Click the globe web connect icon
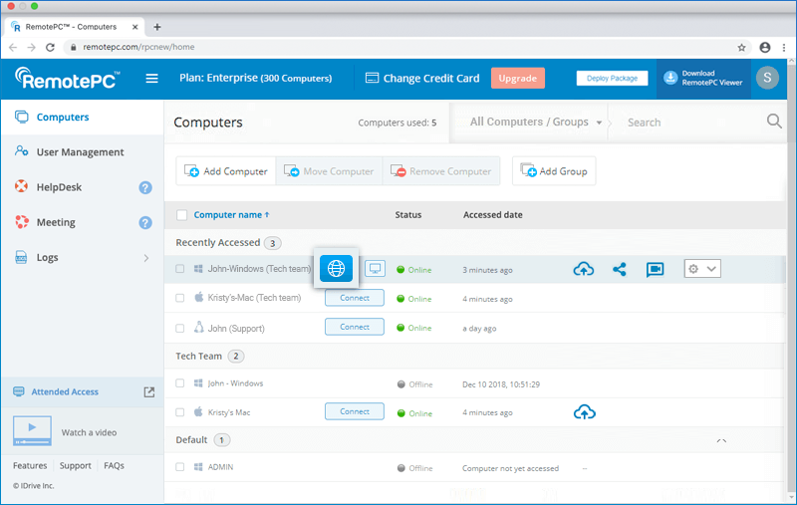The width and height of the screenshot is (797, 505). (336, 269)
